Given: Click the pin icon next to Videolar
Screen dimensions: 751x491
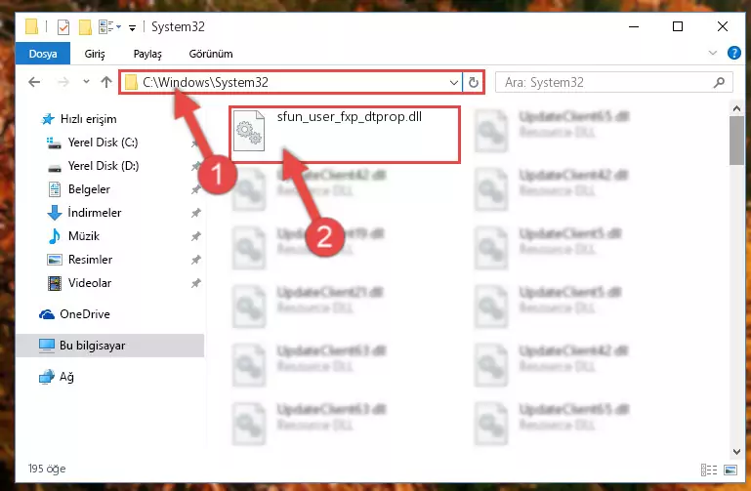Looking at the screenshot, I should coord(196,283).
